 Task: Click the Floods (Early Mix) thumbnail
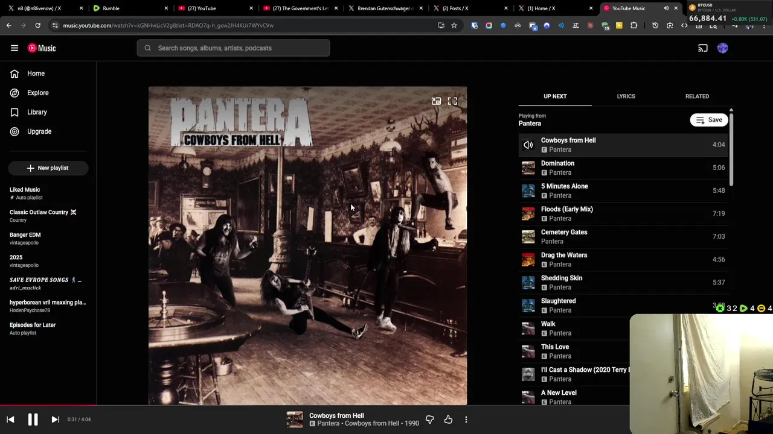[528, 213]
